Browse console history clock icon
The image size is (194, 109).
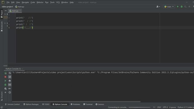coord(10,92)
